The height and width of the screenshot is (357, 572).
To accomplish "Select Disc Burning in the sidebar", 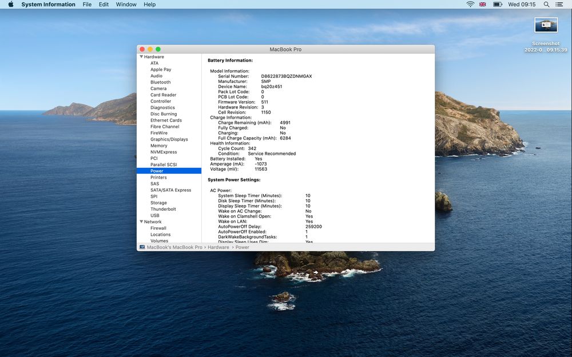I will coord(164,114).
